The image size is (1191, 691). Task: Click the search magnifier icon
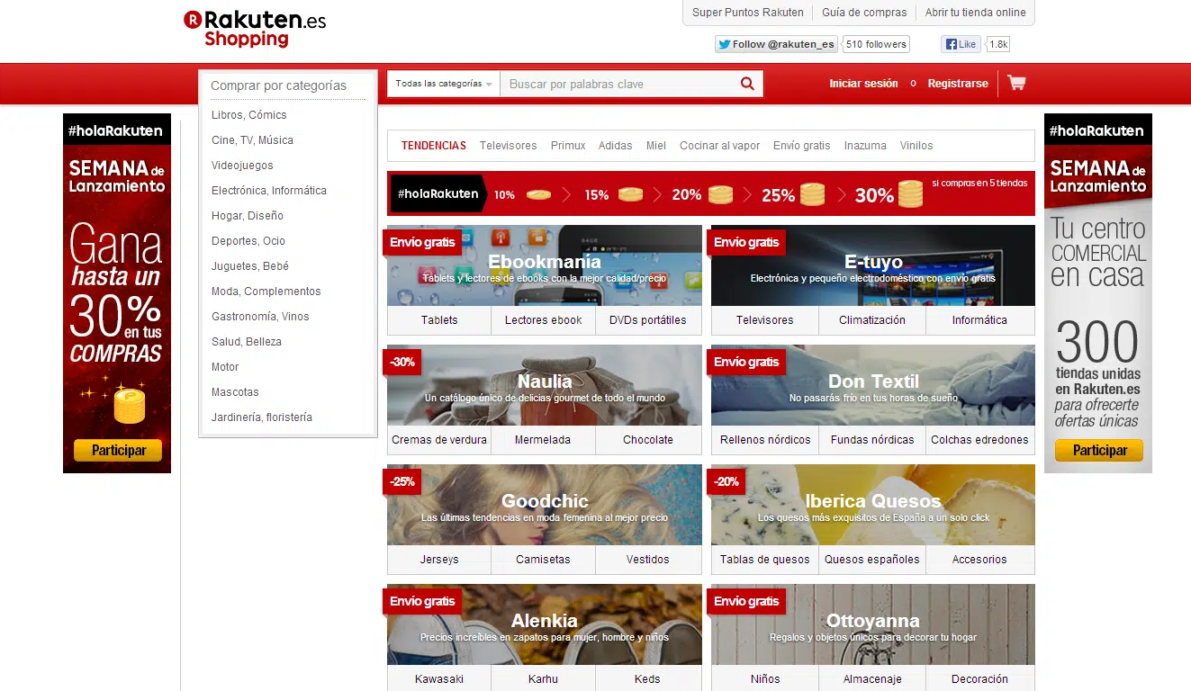click(x=747, y=84)
